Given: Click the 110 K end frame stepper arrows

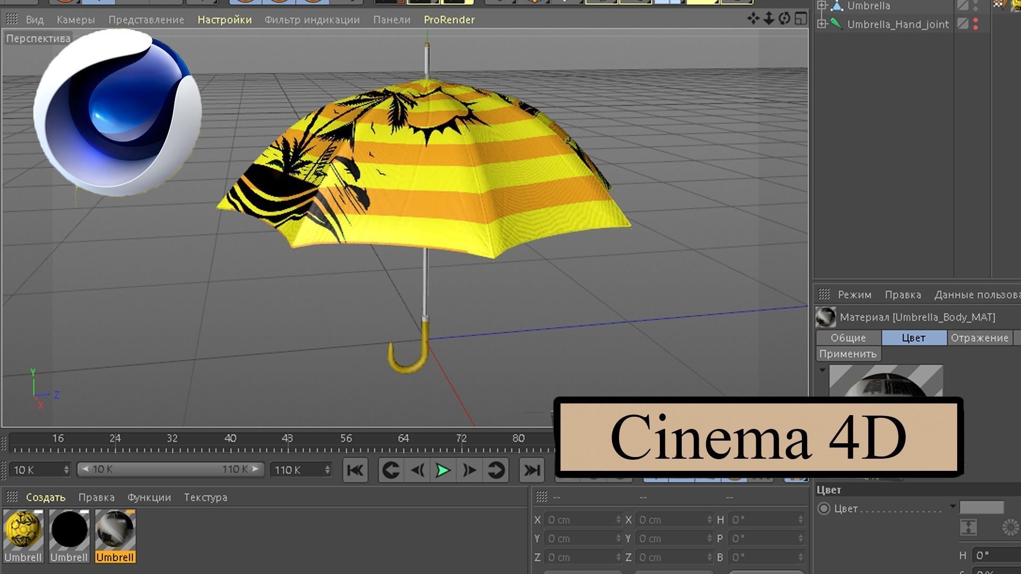Looking at the screenshot, I should pos(327,470).
